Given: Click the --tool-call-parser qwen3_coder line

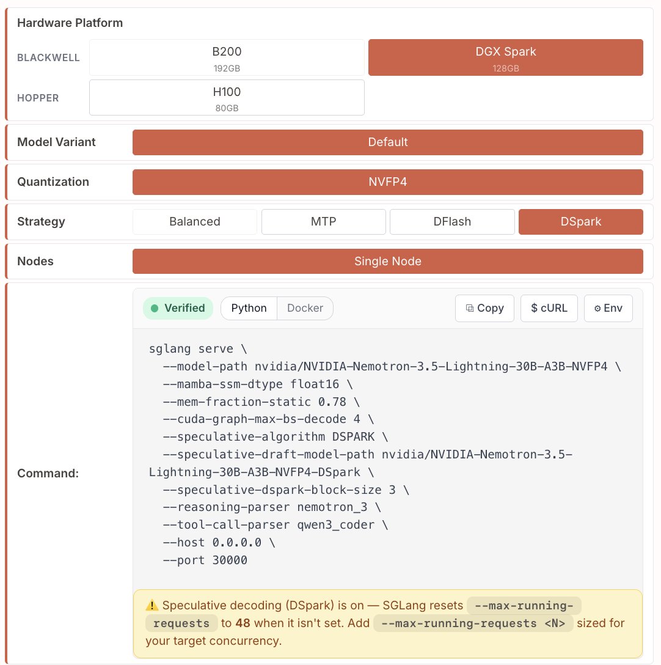Looking at the screenshot, I should (275, 525).
